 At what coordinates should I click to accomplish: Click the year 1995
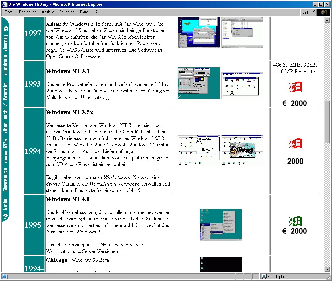pyautogui.click(x=33, y=225)
